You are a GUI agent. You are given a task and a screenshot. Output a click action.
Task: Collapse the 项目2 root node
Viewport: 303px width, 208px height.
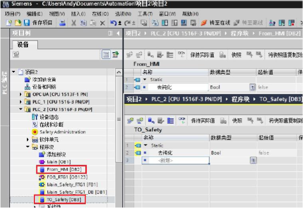tap(13, 72)
